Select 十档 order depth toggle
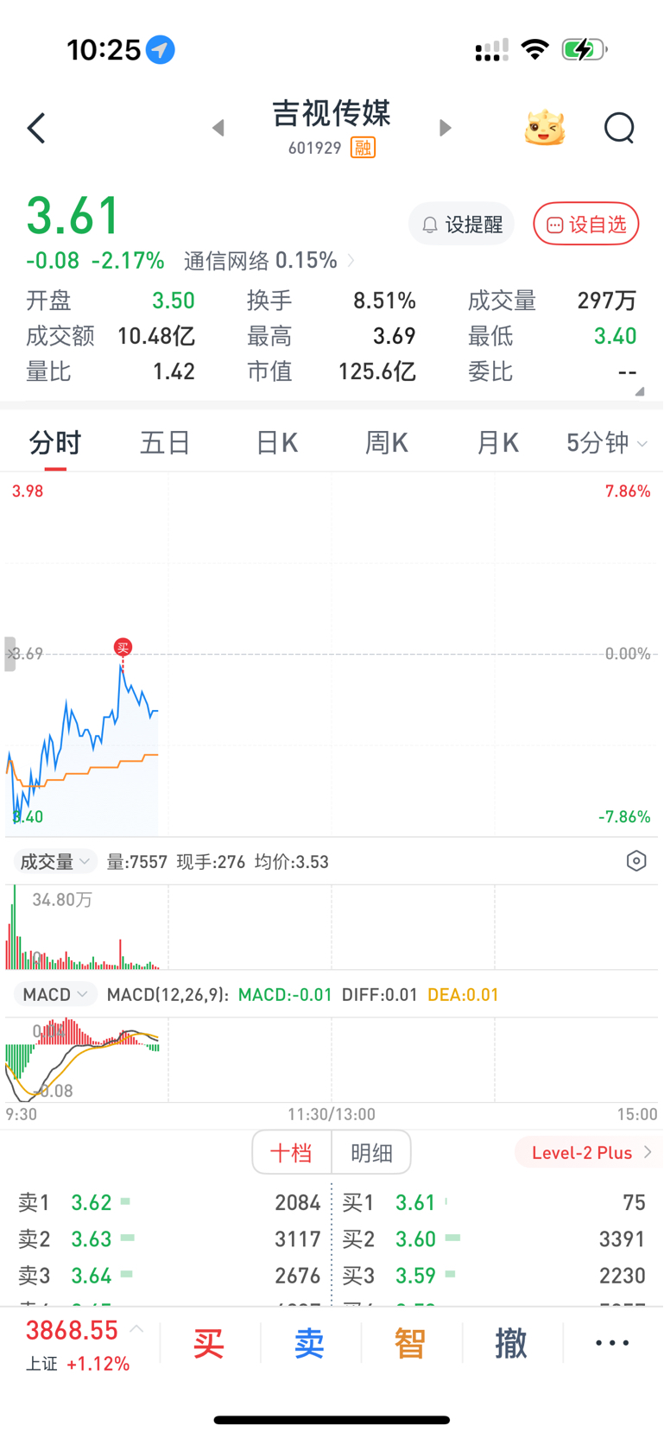Image resolution: width=664 pixels, height=1438 pixels. pos(291,1152)
